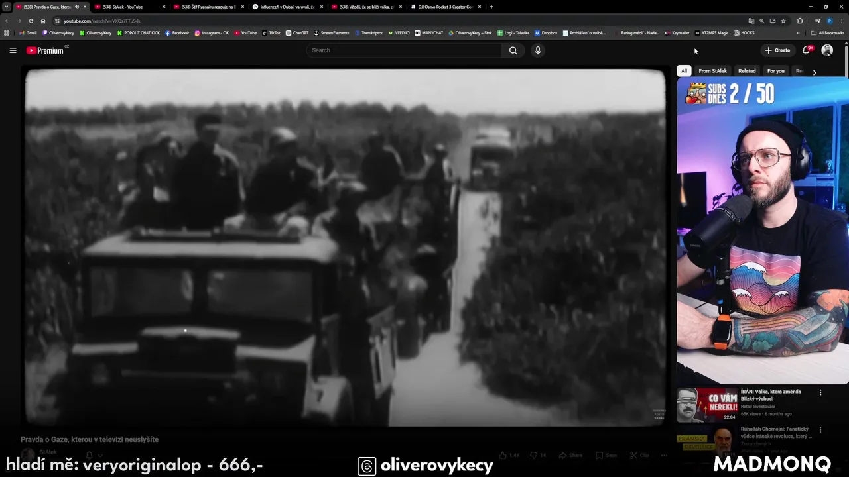Open the Chrome profile P avatar
This screenshot has width=849, height=477.
tap(829, 21)
